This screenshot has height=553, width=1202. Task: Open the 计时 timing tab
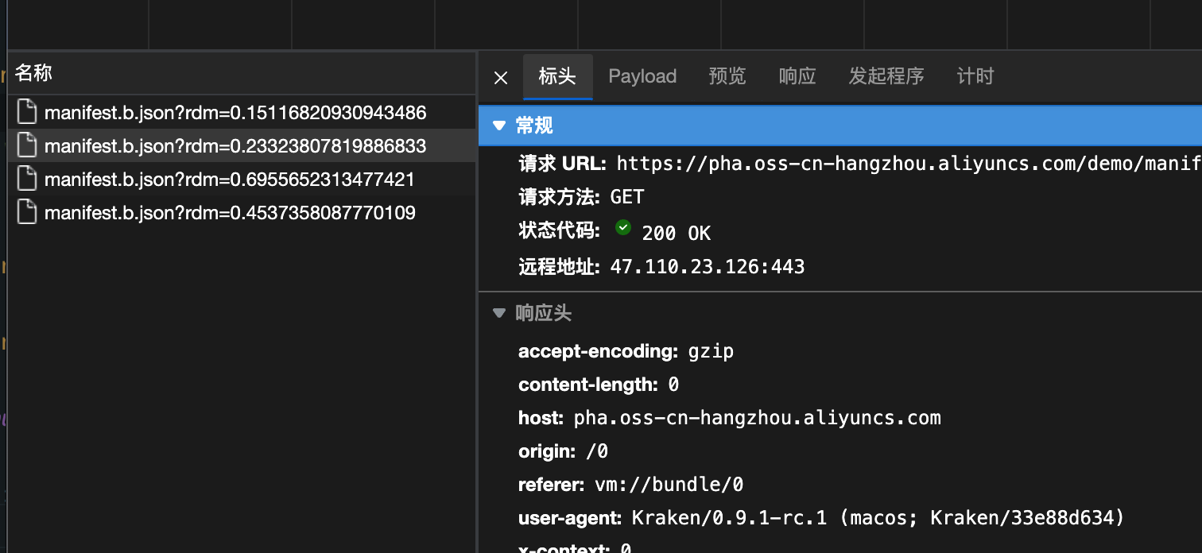coord(975,75)
